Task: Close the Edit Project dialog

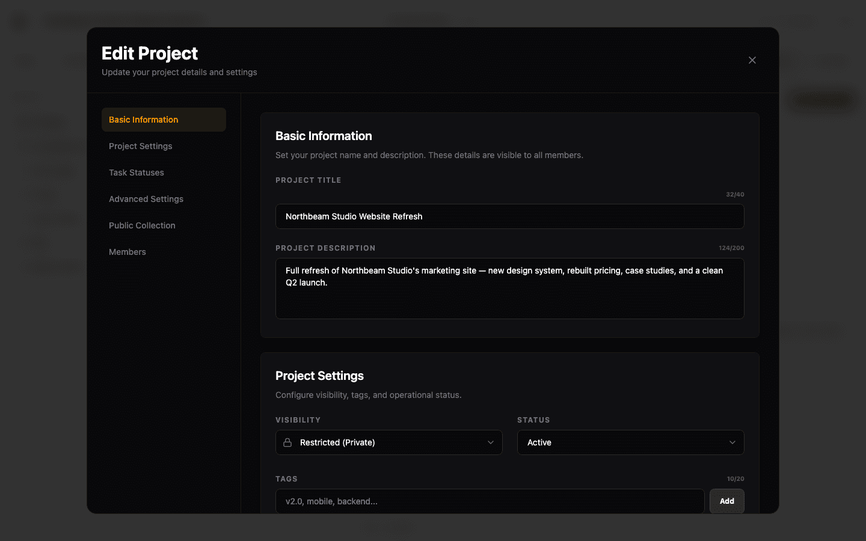Action: click(x=752, y=60)
